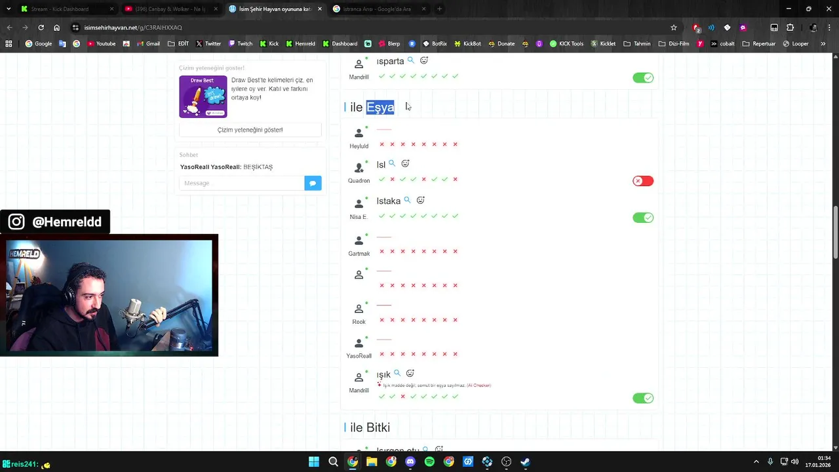This screenshot has height=472, width=839.
Task: Click Gartmak's player avatar
Action: tap(359, 241)
